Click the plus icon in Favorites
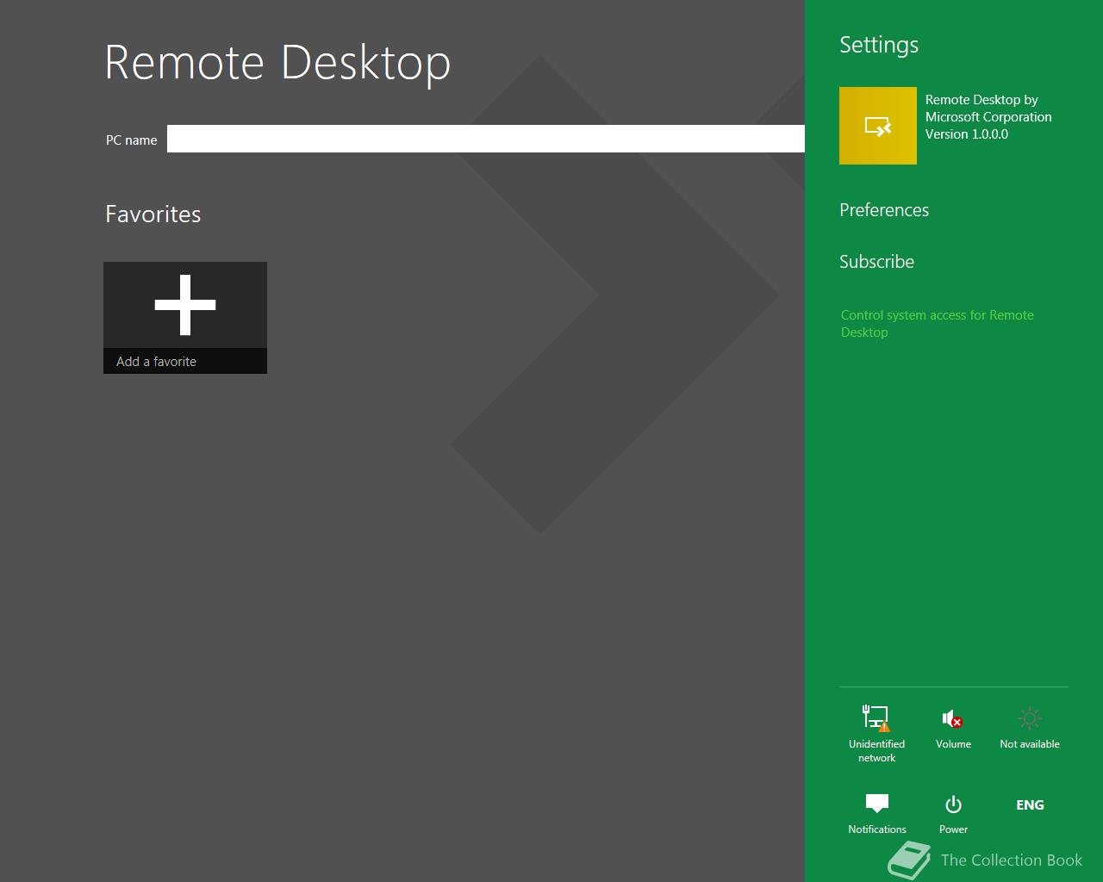The width and height of the screenshot is (1103, 882). tap(185, 305)
